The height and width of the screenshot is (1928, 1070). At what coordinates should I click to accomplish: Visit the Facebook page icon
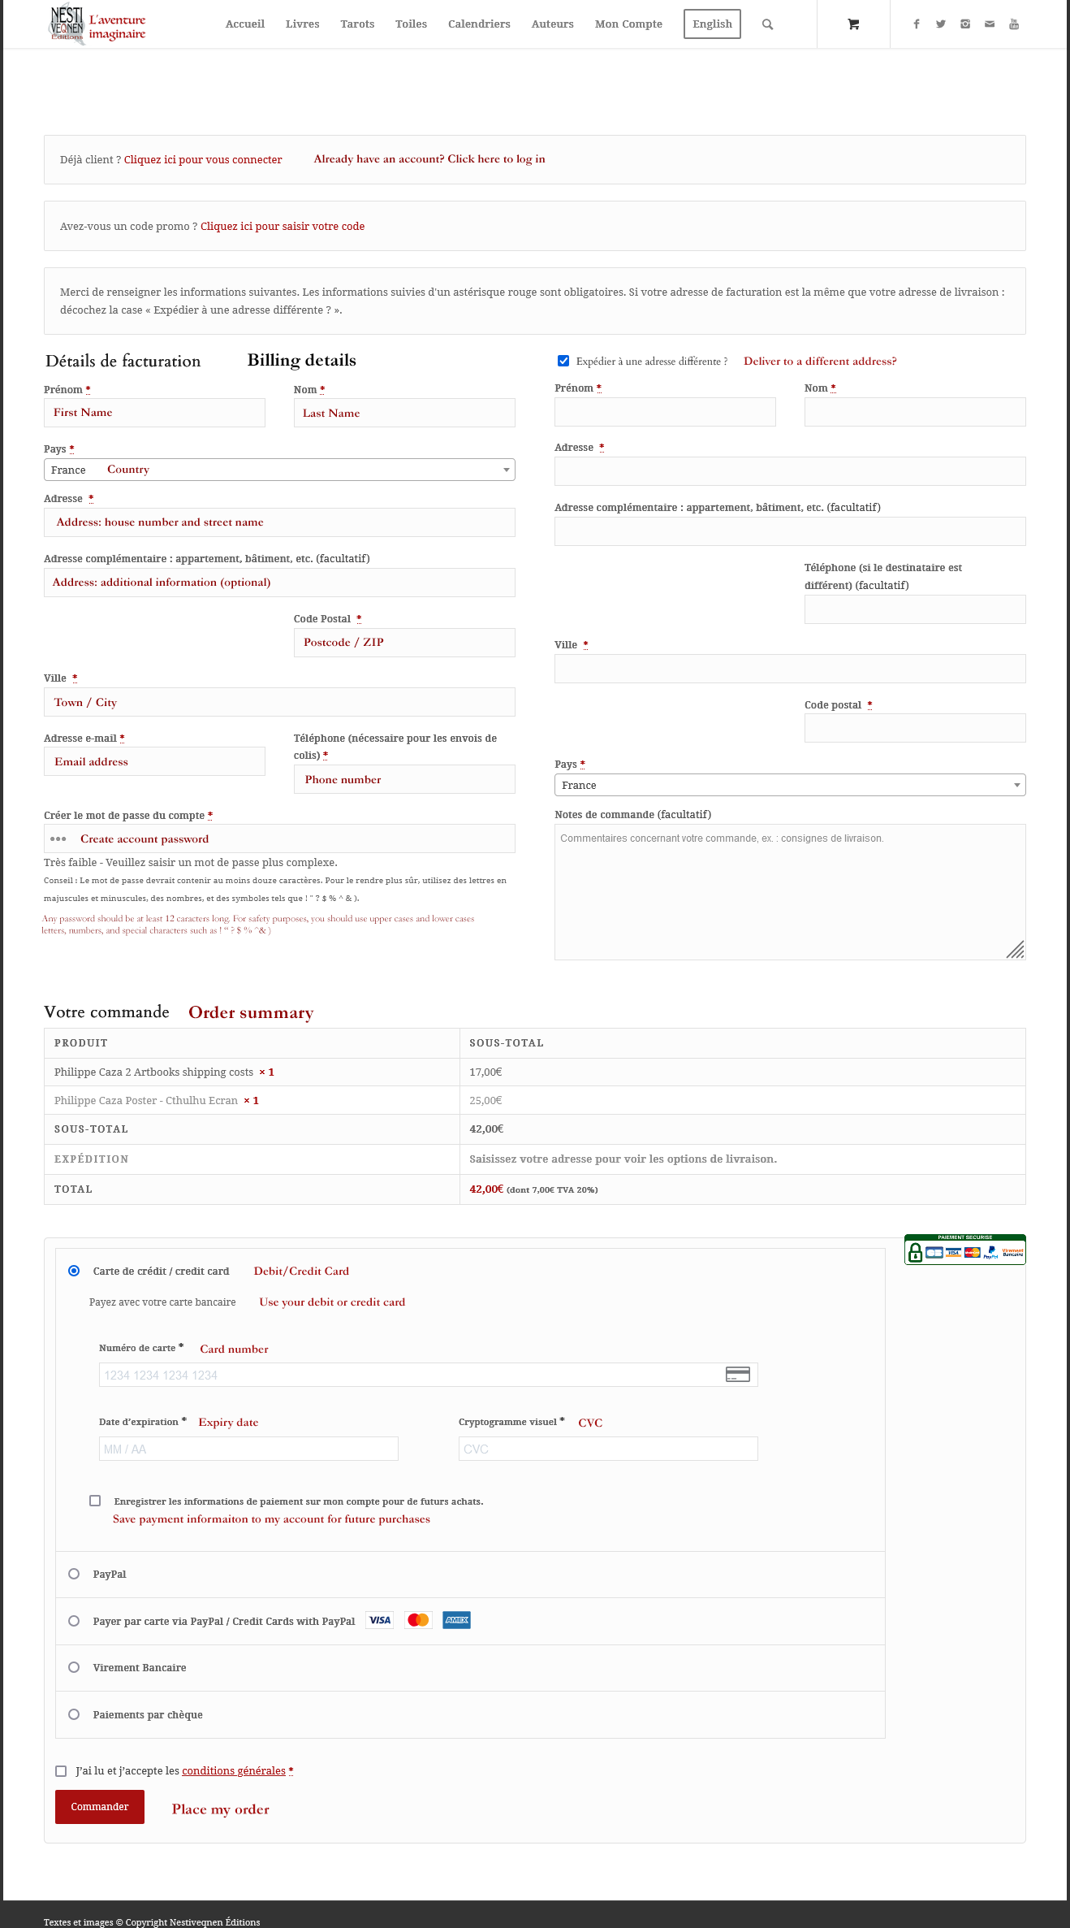click(x=917, y=24)
